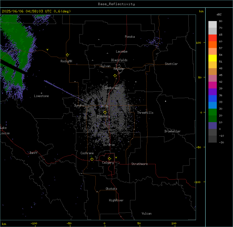Image resolution: width=233 pixels, height=227 pixels.
Task: Click the Ponoka city label
Action: [x=130, y=37]
